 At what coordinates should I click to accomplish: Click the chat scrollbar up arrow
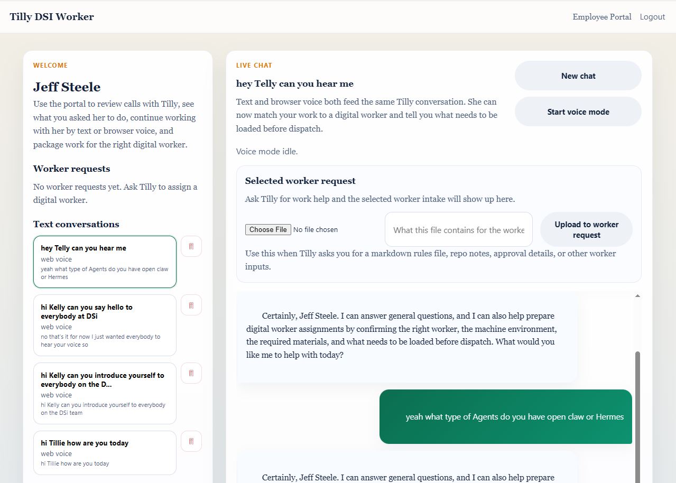637,296
